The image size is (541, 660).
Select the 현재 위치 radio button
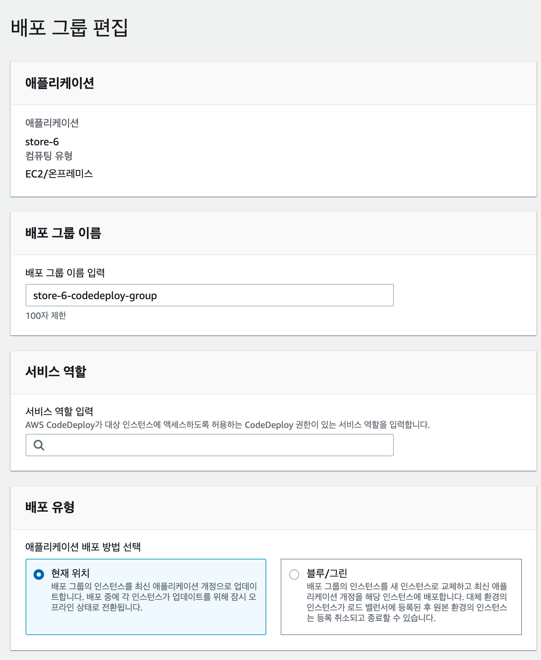click(x=39, y=575)
